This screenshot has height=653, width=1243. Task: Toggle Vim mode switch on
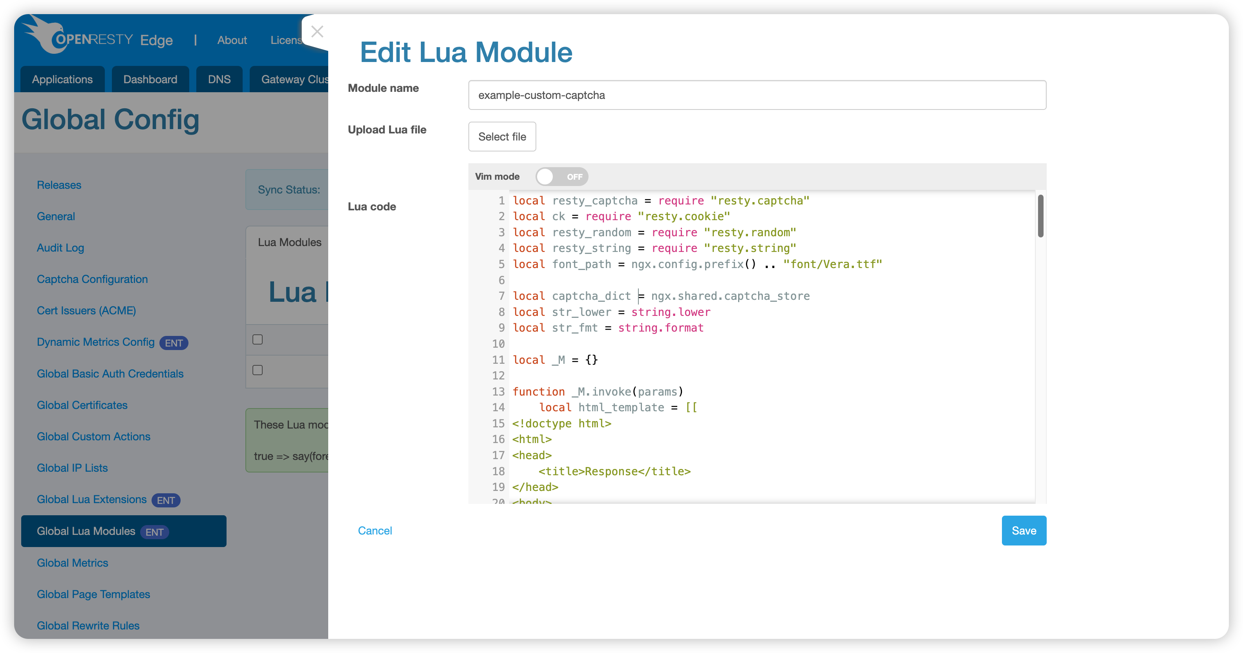coord(561,177)
